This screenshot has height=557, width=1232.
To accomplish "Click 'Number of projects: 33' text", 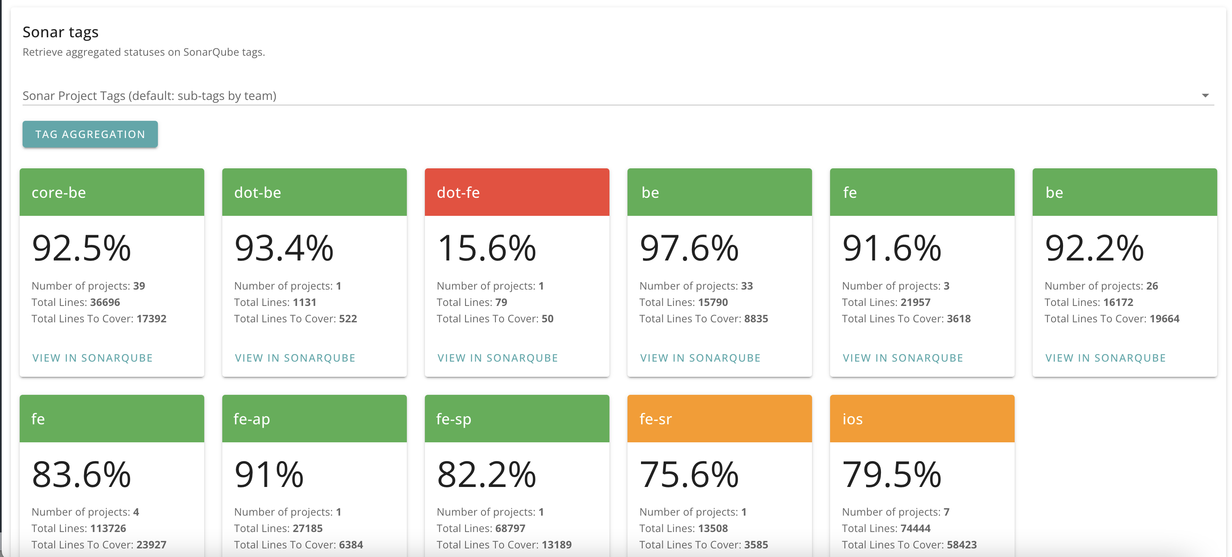I will [x=696, y=285].
